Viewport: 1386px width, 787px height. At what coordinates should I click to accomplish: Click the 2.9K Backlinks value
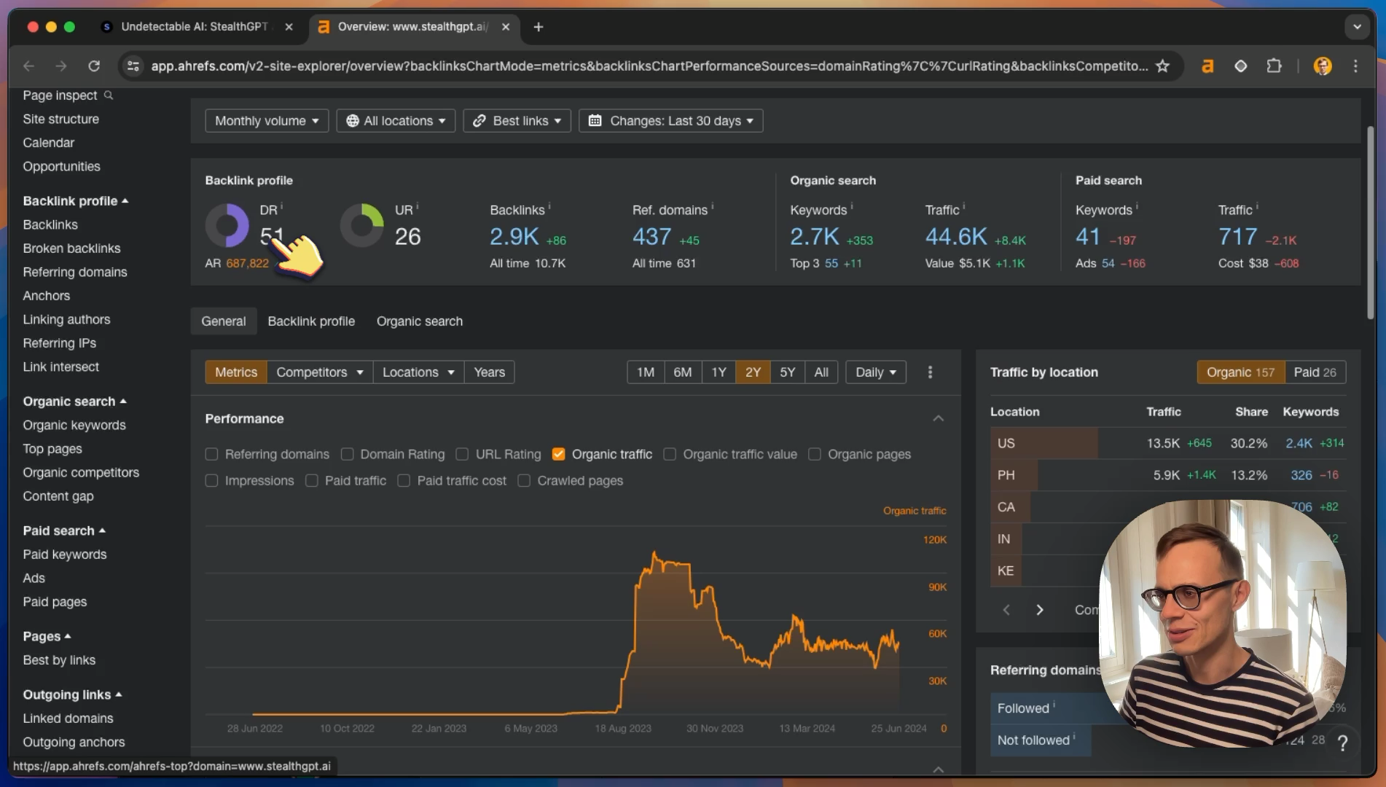pos(514,237)
